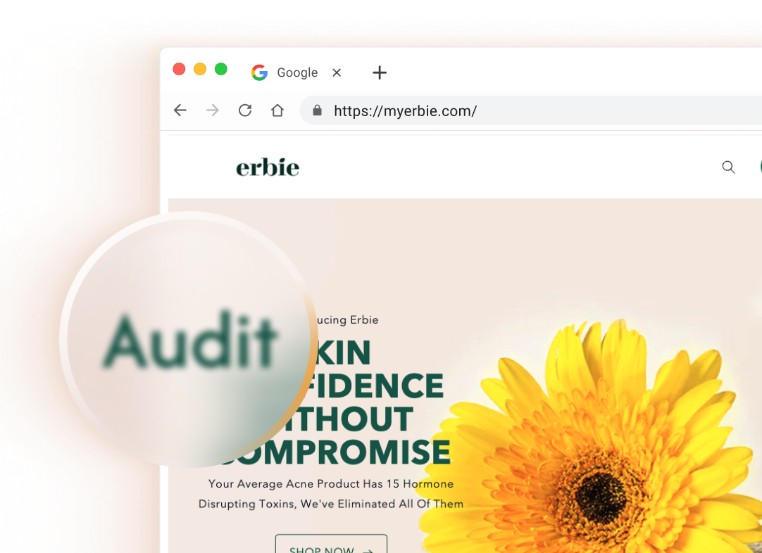
Task: Click the forward navigation arrow
Action: tap(213, 110)
